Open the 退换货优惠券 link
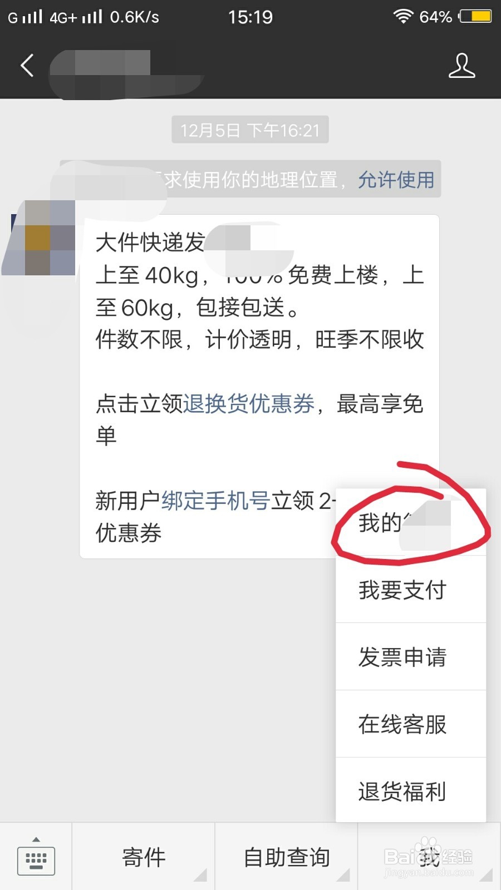This screenshot has width=501, height=890. [249, 404]
